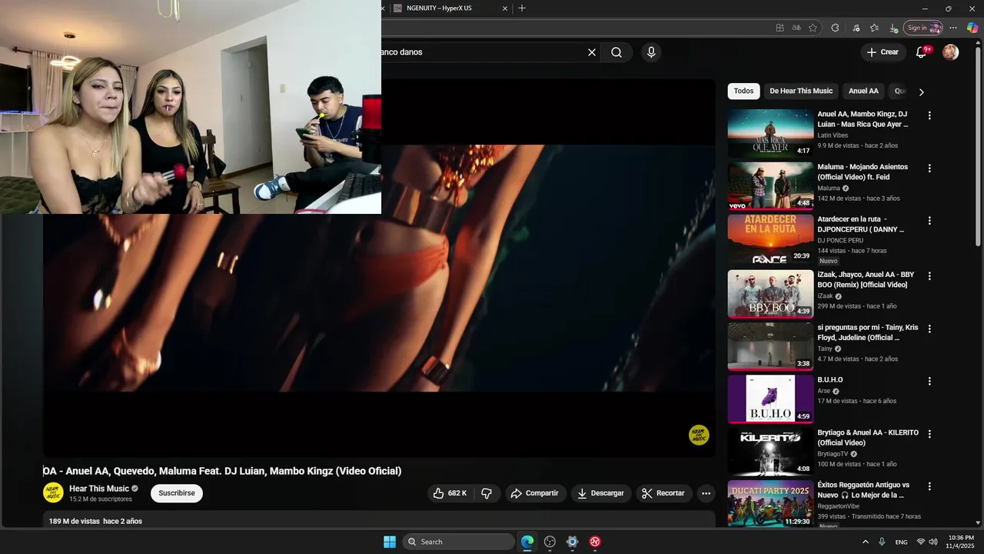Click Hear This Music watermark in player

(x=698, y=435)
